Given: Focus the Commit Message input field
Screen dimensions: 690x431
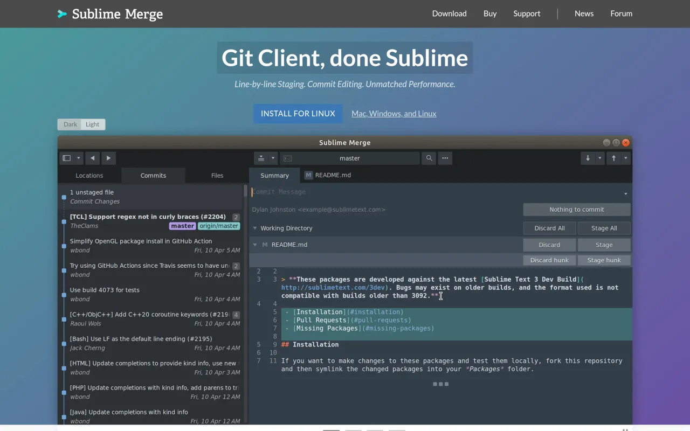Looking at the screenshot, I should point(436,192).
